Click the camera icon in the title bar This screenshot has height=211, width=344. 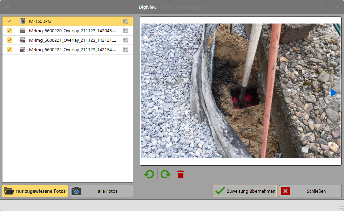pyautogui.click(x=7, y=7)
